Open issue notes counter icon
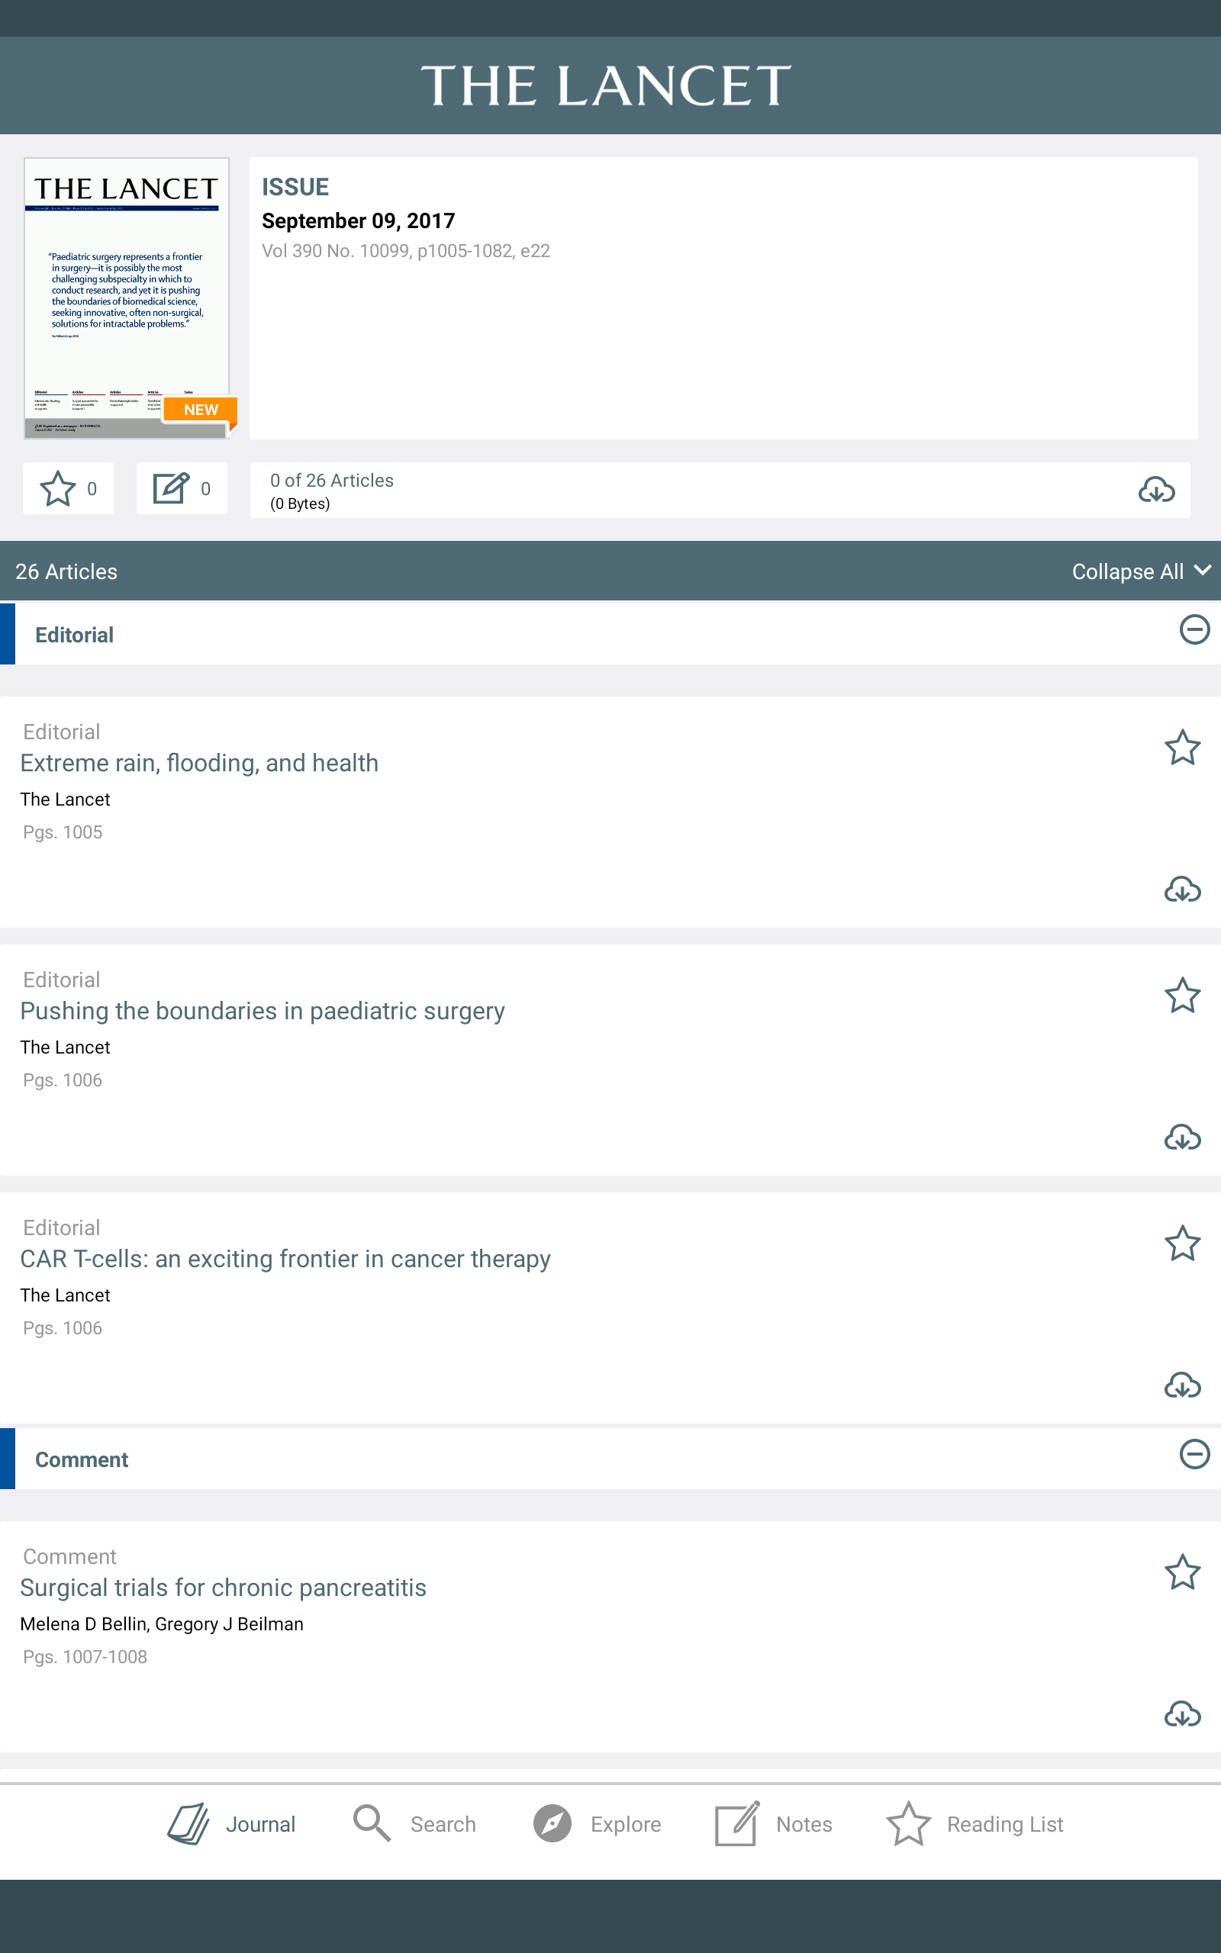This screenshot has height=1953, width=1221. pos(182,488)
